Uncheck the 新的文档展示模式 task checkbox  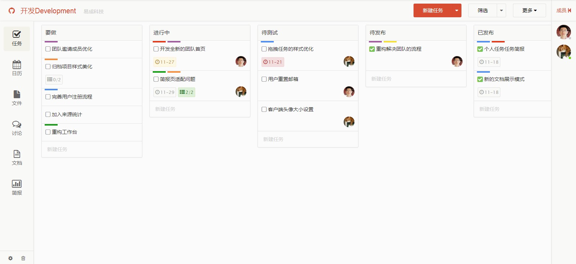point(480,79)
